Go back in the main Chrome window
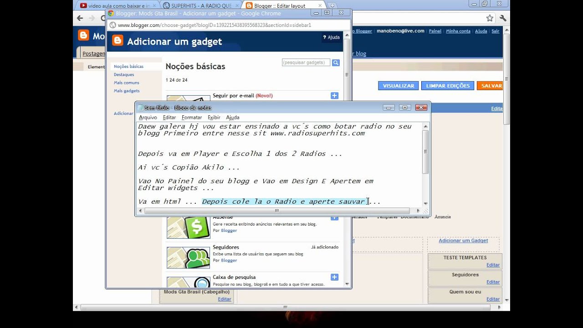This screenshot has height=328, width=583. (x=80, y=19)
